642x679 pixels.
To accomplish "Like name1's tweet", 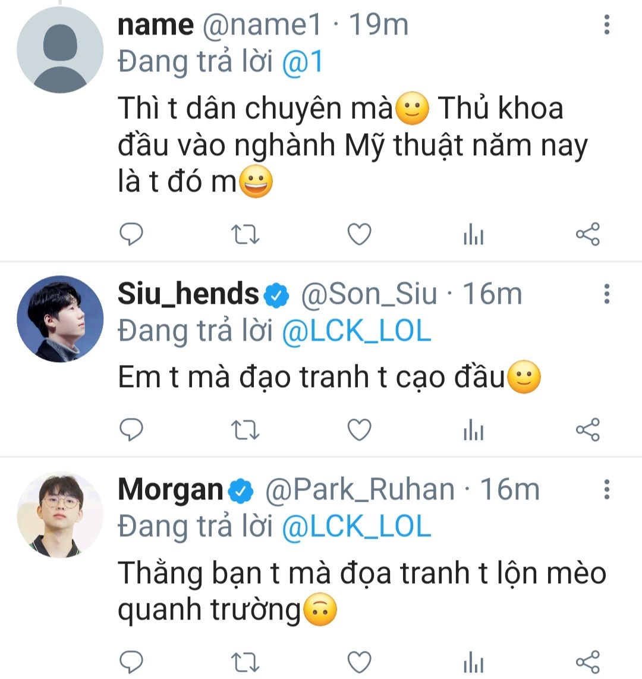I will pyautogui.click(x=359, y=235).
